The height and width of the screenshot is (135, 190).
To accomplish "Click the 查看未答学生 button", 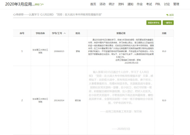I will coord(153,23).
